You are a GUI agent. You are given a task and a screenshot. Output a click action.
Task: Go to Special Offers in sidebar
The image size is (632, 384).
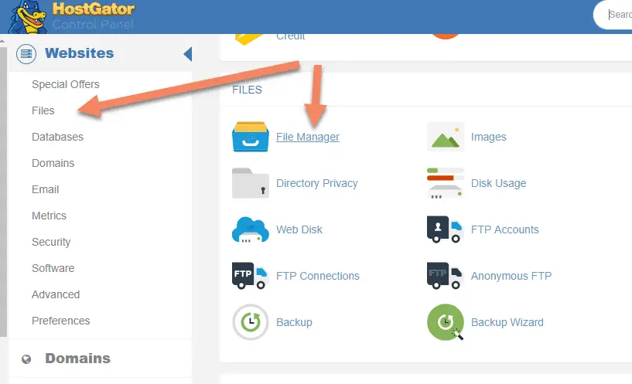(66, 84)
